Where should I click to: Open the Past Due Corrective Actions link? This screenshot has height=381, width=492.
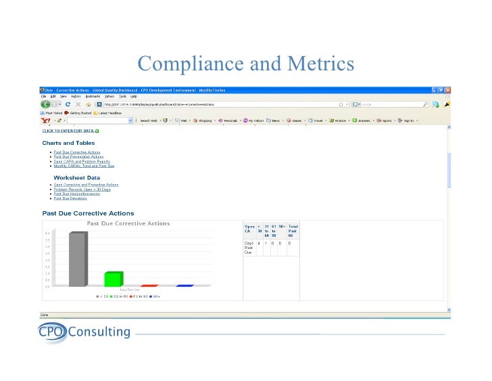click(77, 152)
